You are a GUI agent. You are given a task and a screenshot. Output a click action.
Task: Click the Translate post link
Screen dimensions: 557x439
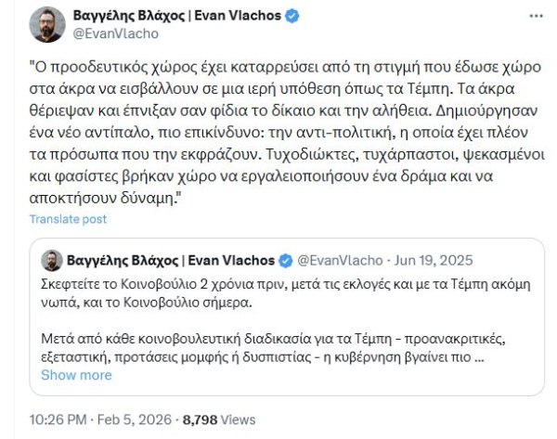point(68,219)
